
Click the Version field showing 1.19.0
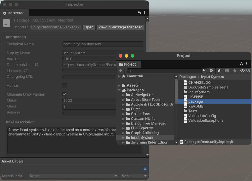89,59
